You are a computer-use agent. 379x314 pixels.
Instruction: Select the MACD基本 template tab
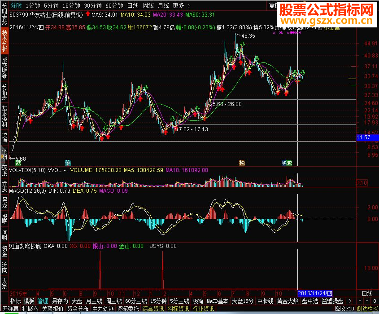pyautogui.click(x=218, y=301)
